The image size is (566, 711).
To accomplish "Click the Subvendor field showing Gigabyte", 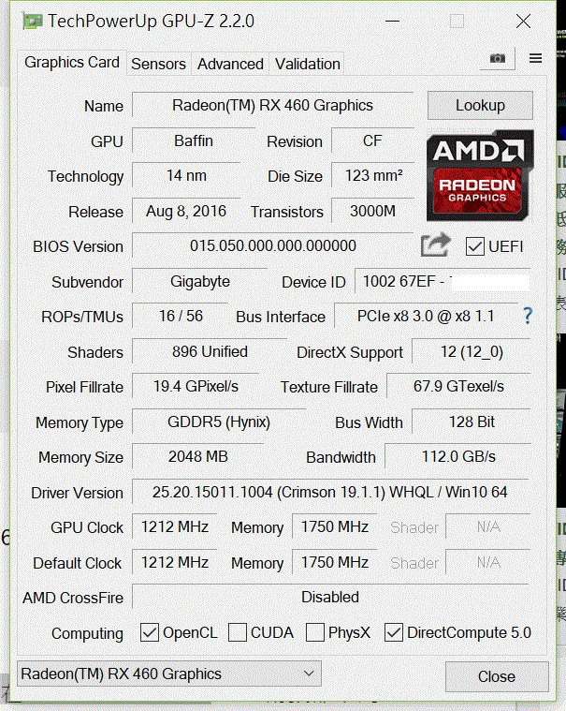I will 199,281.
